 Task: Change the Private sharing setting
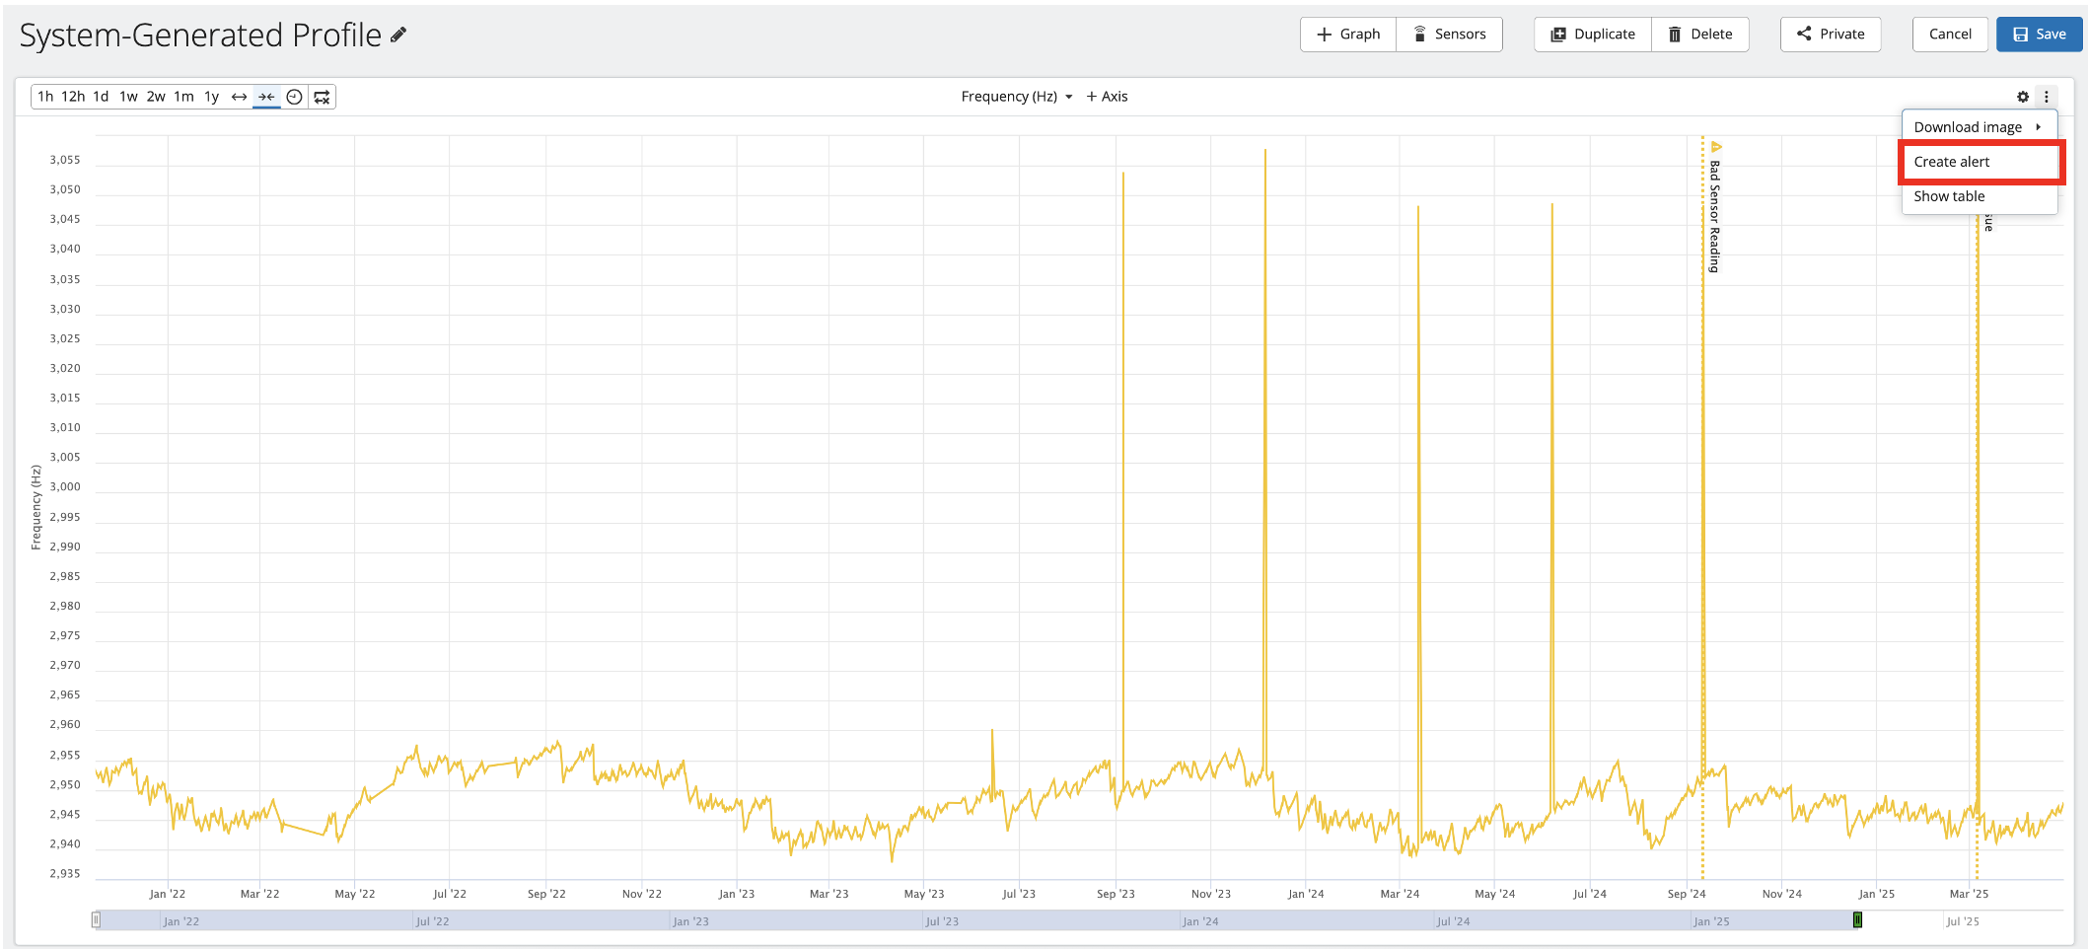click(1831, 35)
